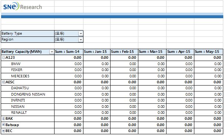This screenshot has height=135, width=224.
Task: Select the Batscap group label
Action: (12, 125)
